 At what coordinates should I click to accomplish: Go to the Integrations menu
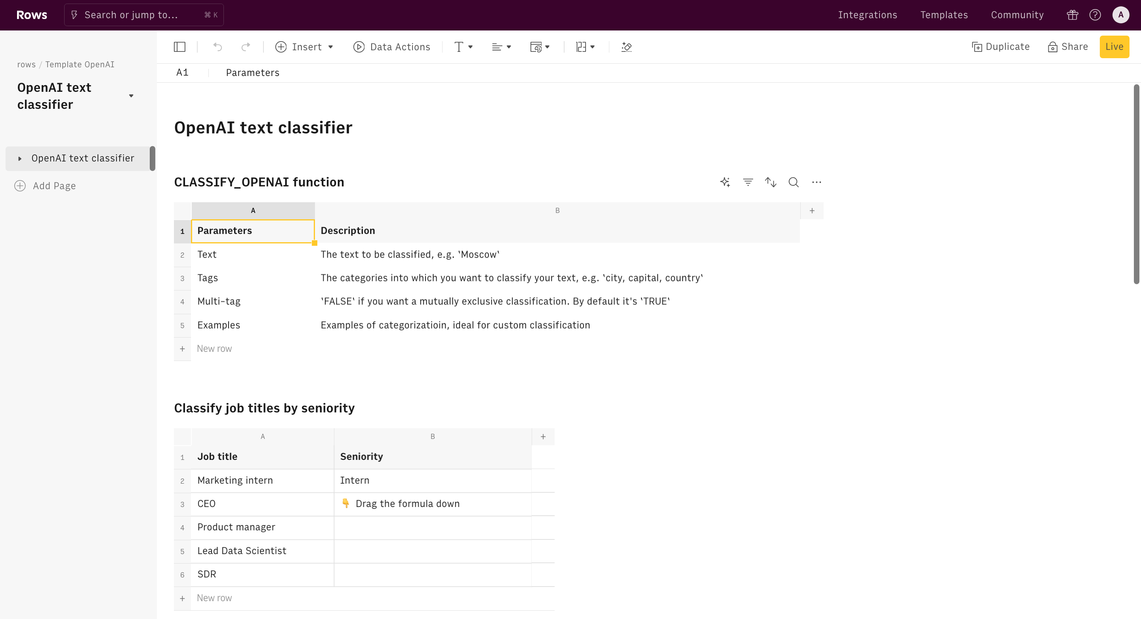pos(867,15)
